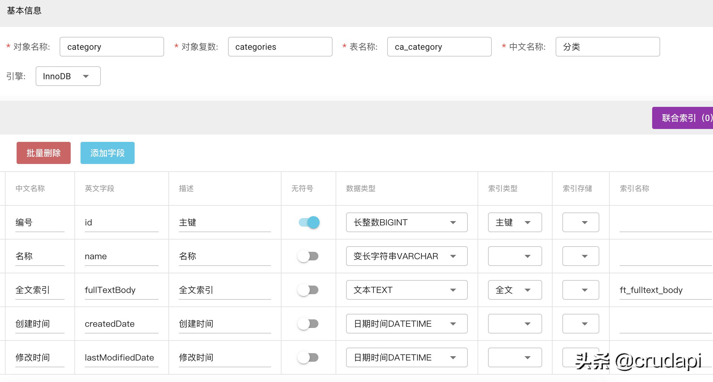This screenshot has width=713, height=382.
Task: Open createdDate row 日期时间DATETIME dropdown
Action: click(406, 324)
